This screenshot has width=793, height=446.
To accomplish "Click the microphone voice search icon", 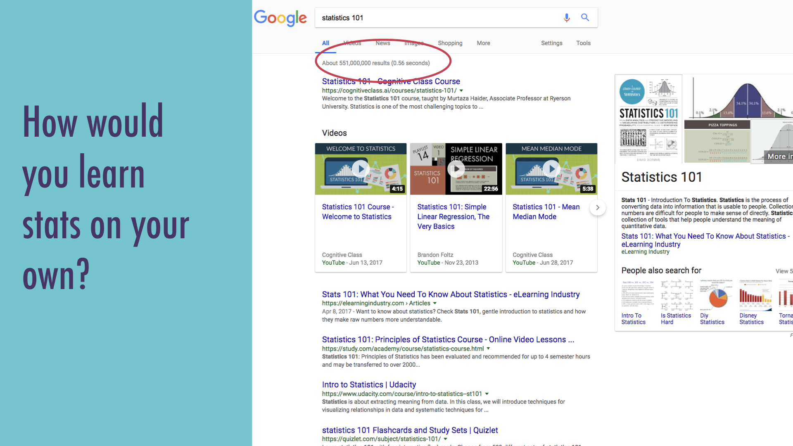I will 567,18.
